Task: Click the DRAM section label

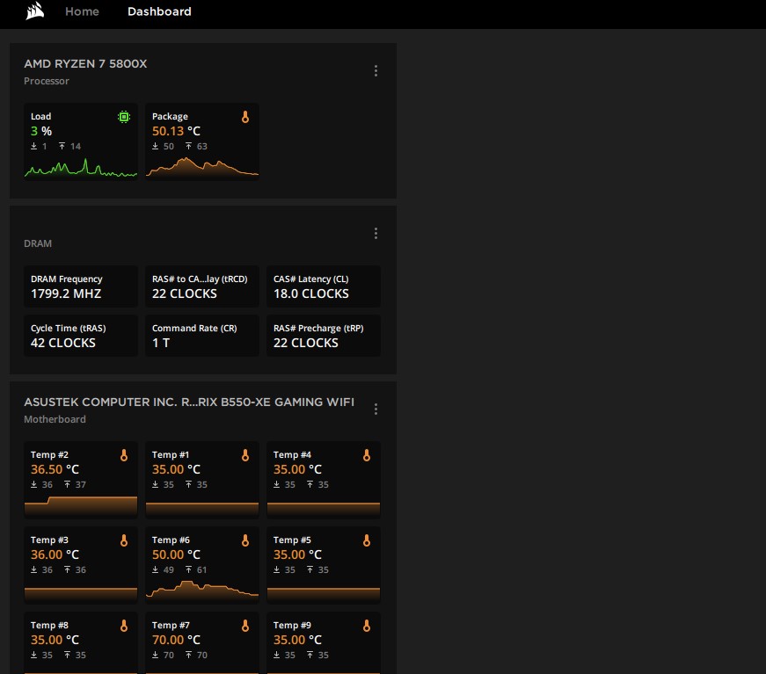Action: click(38, 243)
